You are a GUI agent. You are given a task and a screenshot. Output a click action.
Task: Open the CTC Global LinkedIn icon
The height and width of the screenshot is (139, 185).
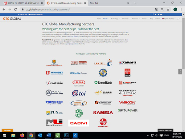pyautogui.click(x=158, y=14)
